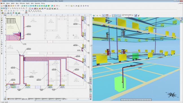This screenshot has height=103, width=183.
Task: Open the Pomoc menu
Action: [43, 3]
